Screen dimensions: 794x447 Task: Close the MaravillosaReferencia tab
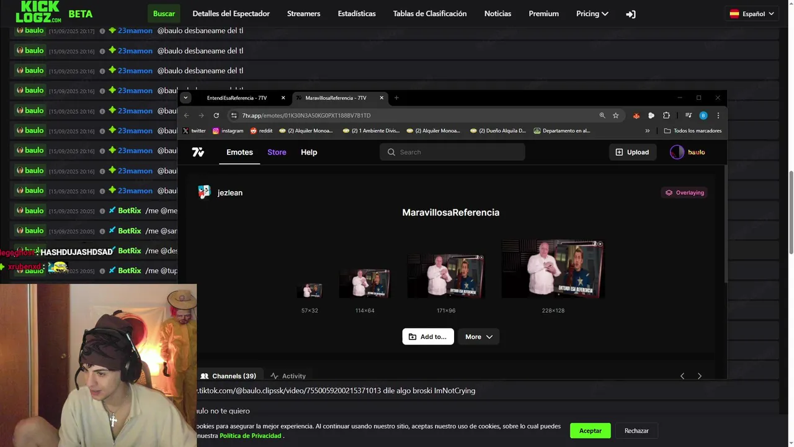point(381,97)
